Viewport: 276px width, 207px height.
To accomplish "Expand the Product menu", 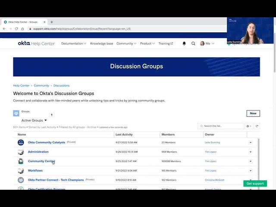I will tap(147, 44).
